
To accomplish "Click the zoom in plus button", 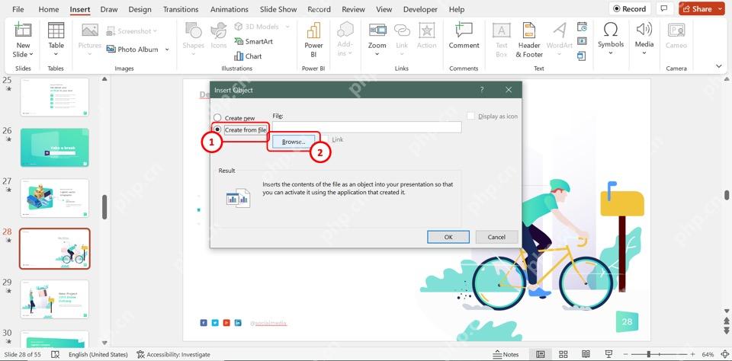I will (x=693, y=354).
